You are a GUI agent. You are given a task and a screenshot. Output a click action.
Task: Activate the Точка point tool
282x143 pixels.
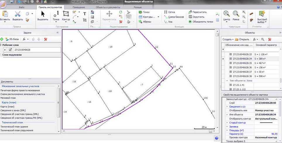coord(56,16)
